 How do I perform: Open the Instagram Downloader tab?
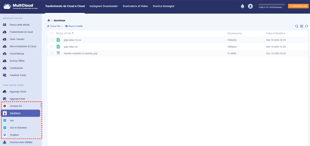(104, 6)
